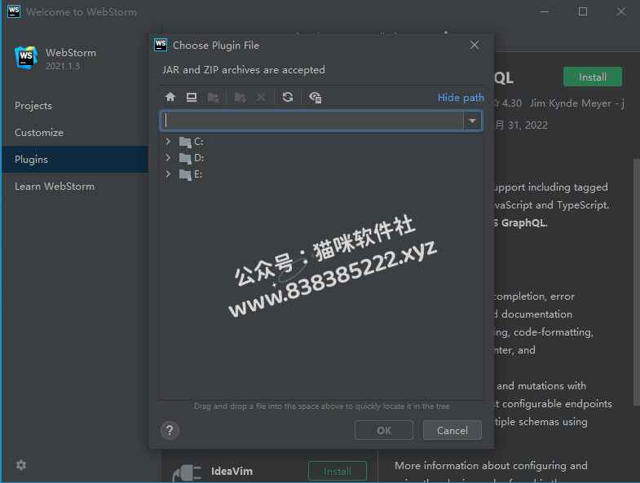Open help with the question mark button
This screenshot has height=483, width=640.
170,430
